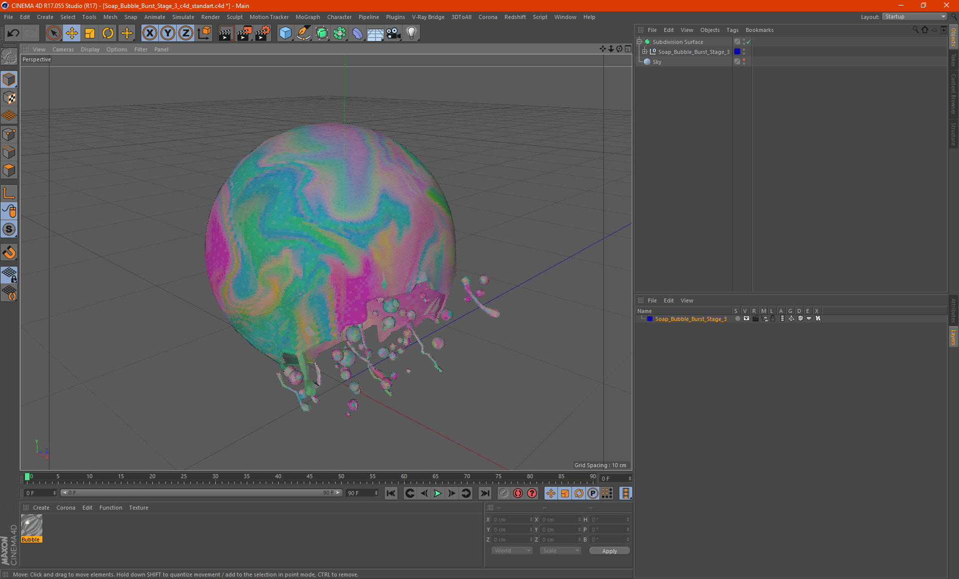The height and width of the screenshot is (579, 959).
Task: Add a Light object
Action: click(412, 33)
